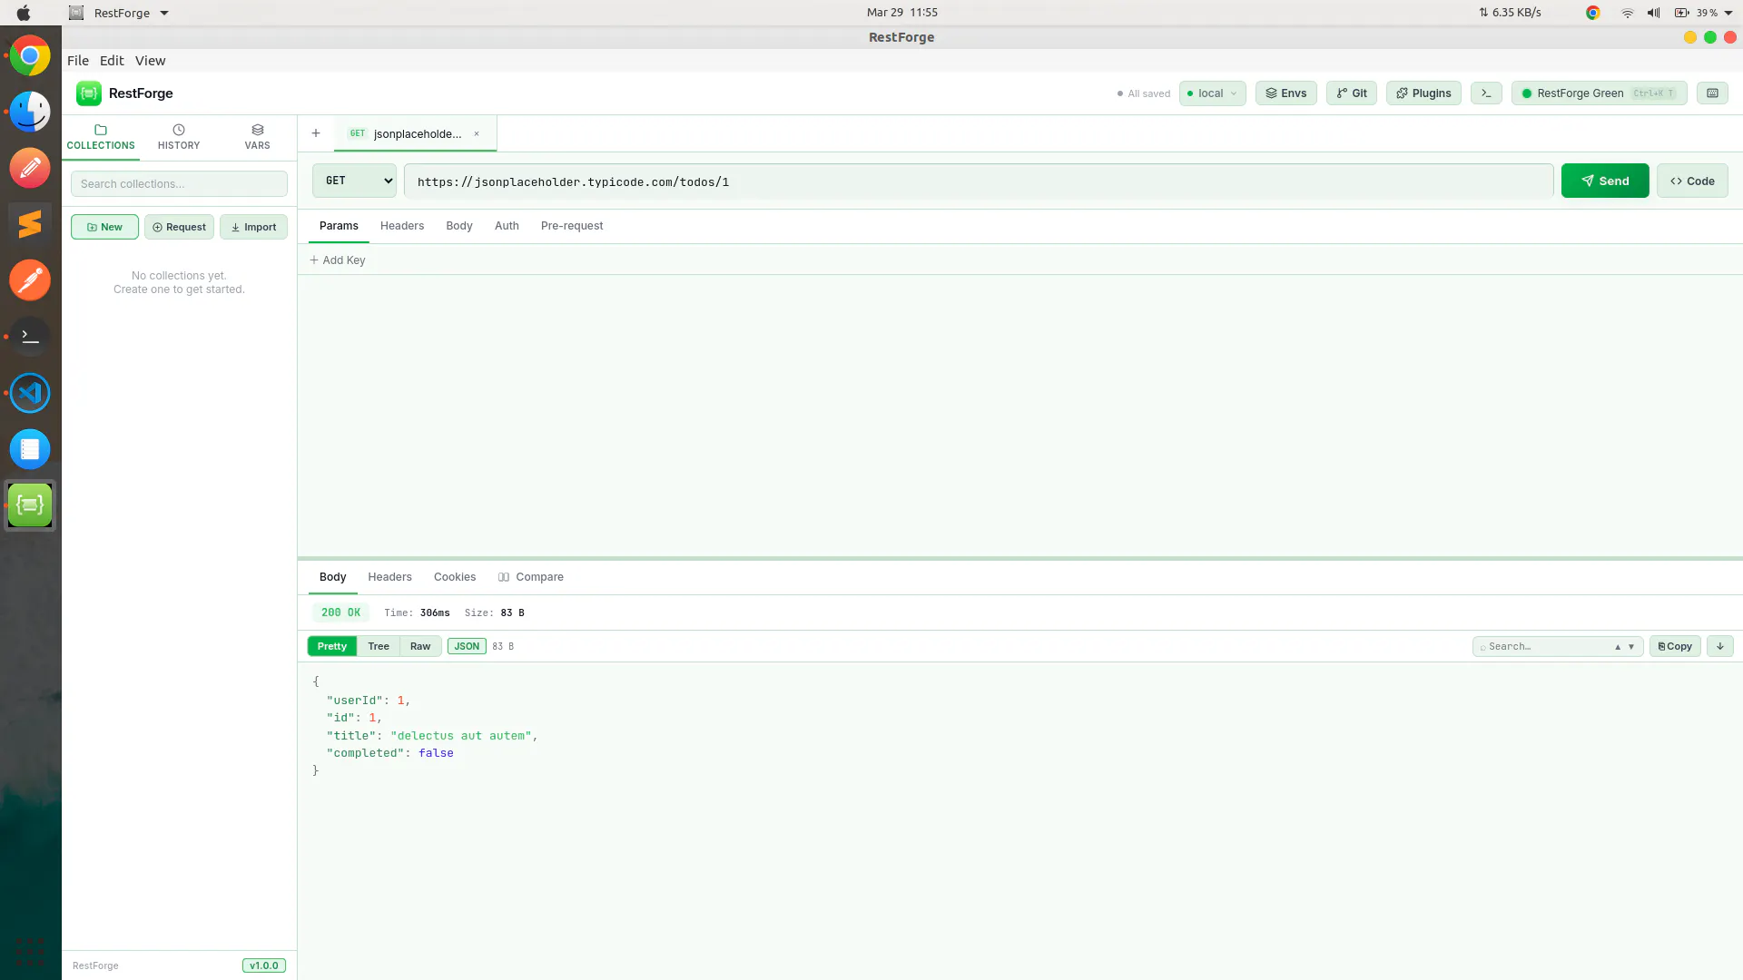Focus the Search collections field

[x=179, y=184]
